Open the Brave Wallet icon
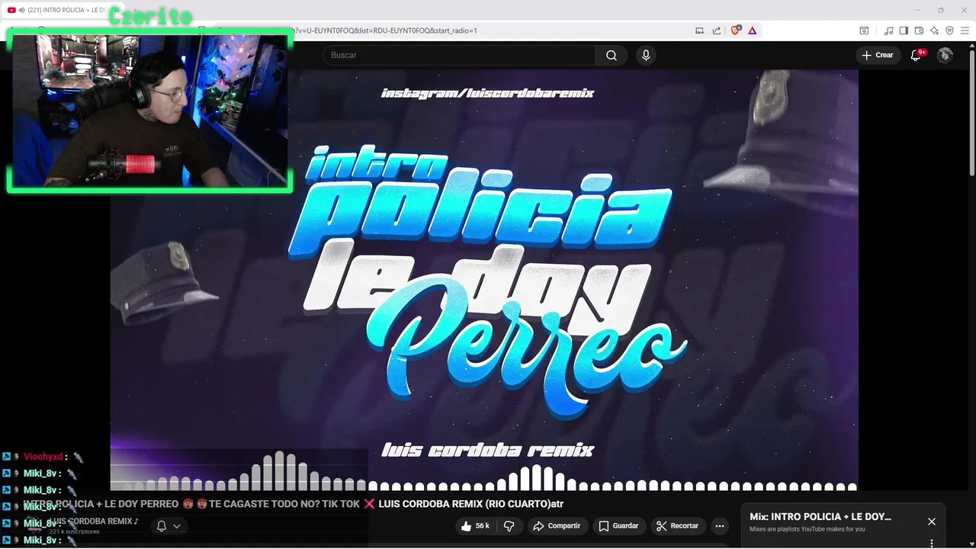This screenshot has height=549, width=976. coord(919,30)
